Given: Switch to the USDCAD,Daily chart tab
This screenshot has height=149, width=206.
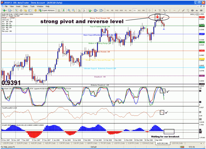Looking at the screenshot, I should pos(177,143).
